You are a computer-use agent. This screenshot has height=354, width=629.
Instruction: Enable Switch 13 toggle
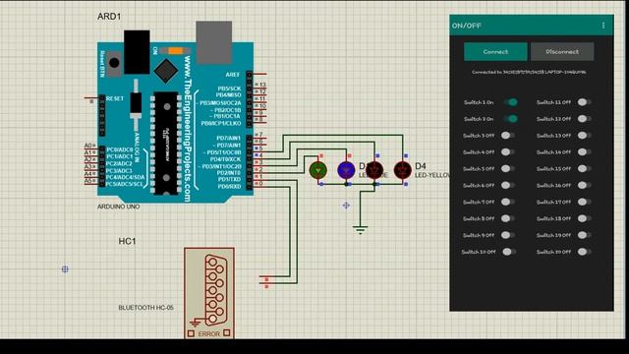click(x=584, y=136)
